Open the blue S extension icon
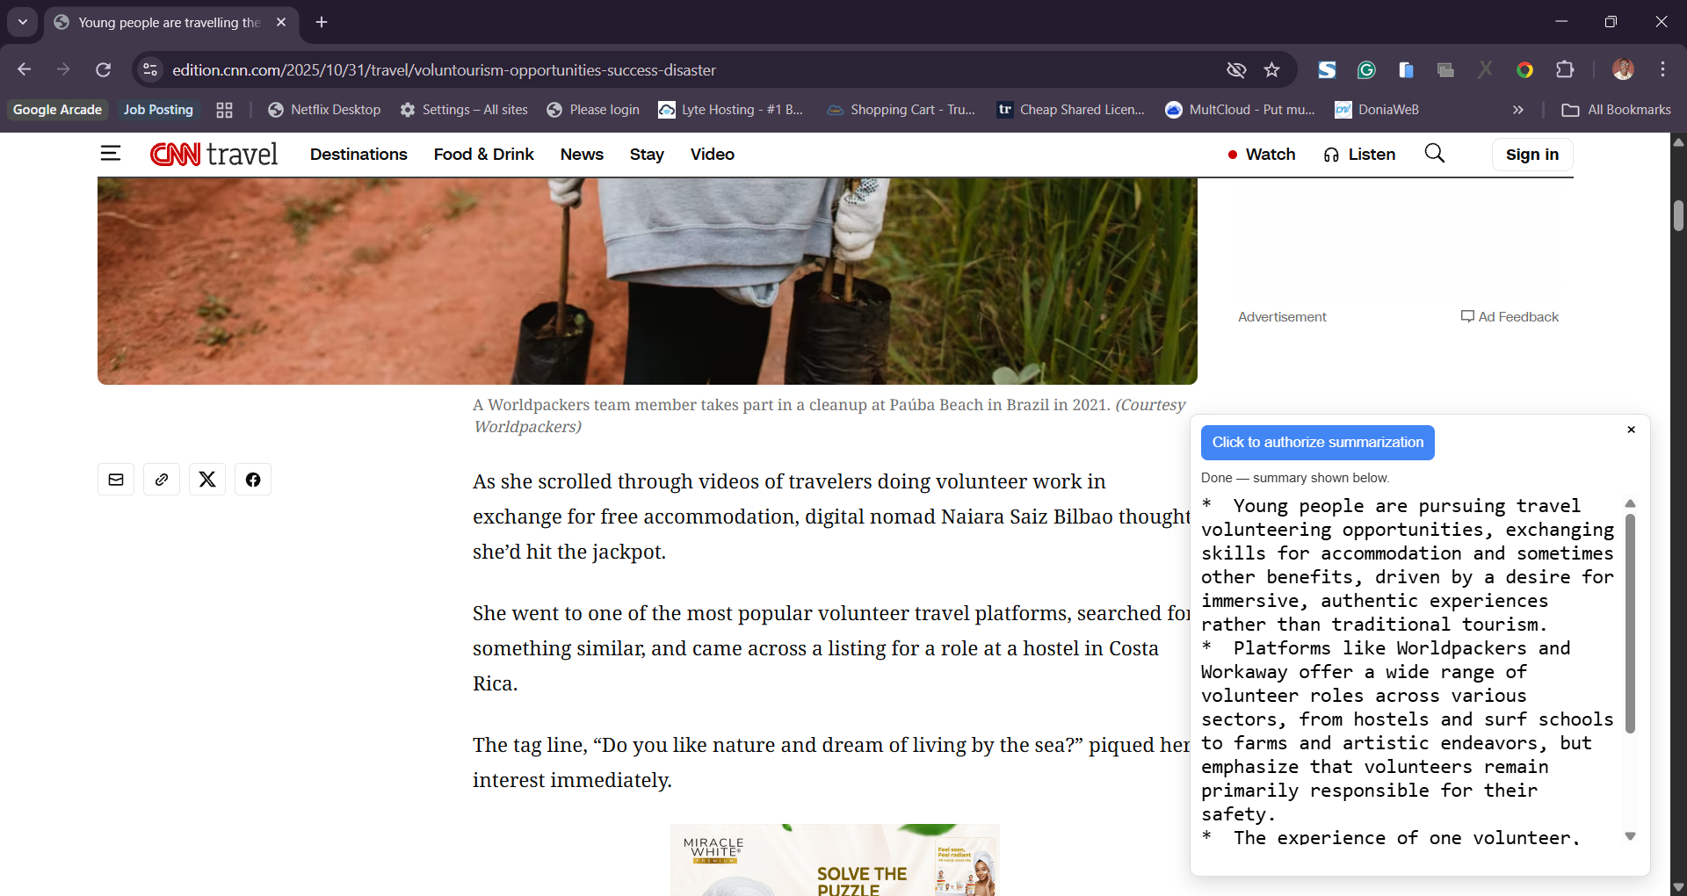 click(x=1327, y=69)
